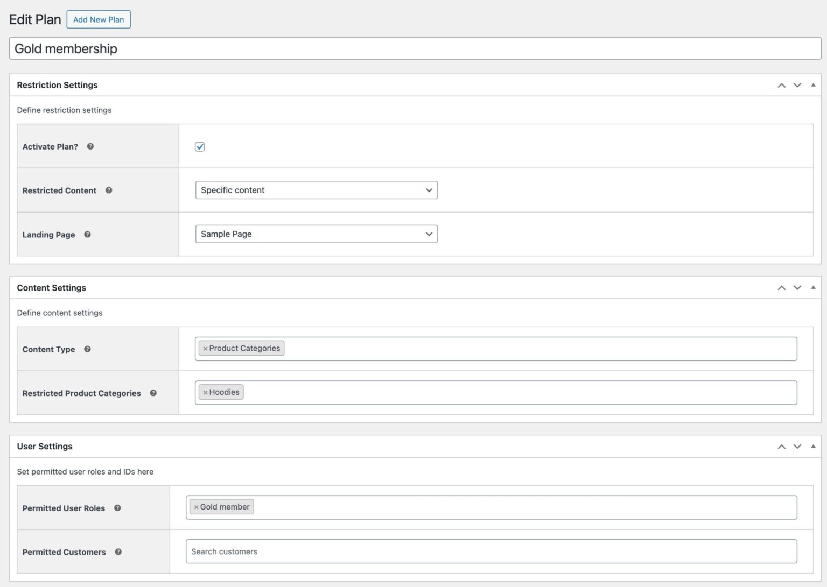
Task: Remove the Product Categories content type tag
Action: [x=205, y=348]
